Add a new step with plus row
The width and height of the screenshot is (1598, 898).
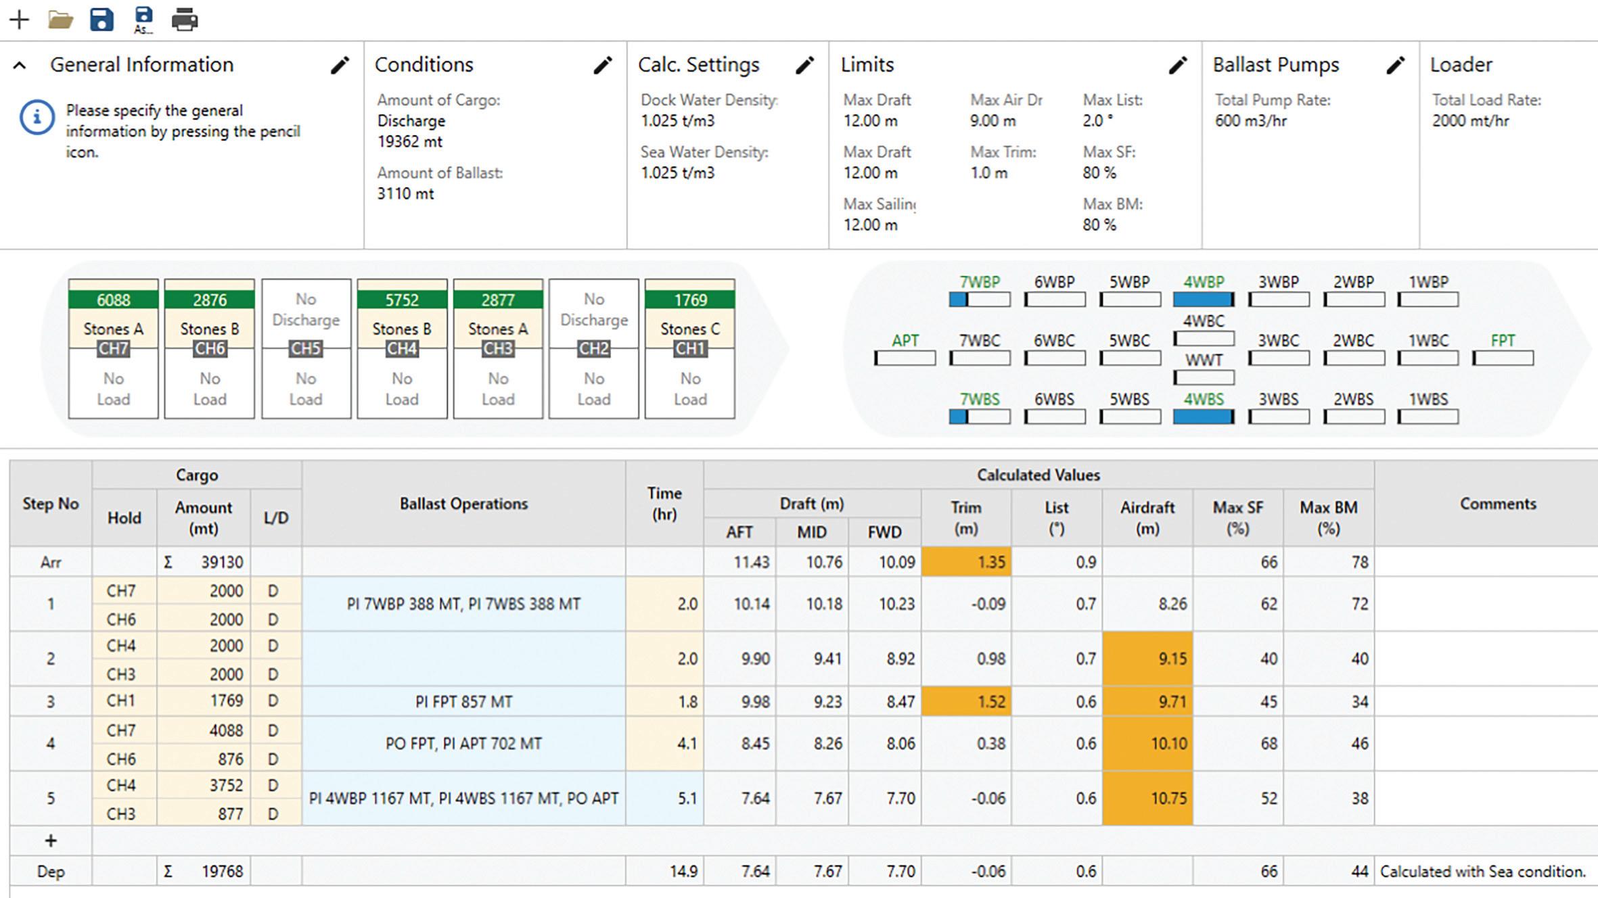tap(51, 841)
